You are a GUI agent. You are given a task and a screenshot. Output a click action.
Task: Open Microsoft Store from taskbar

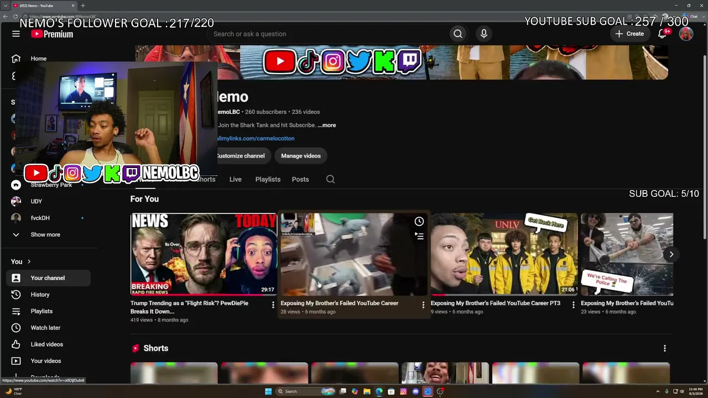[x=391, y=391]
